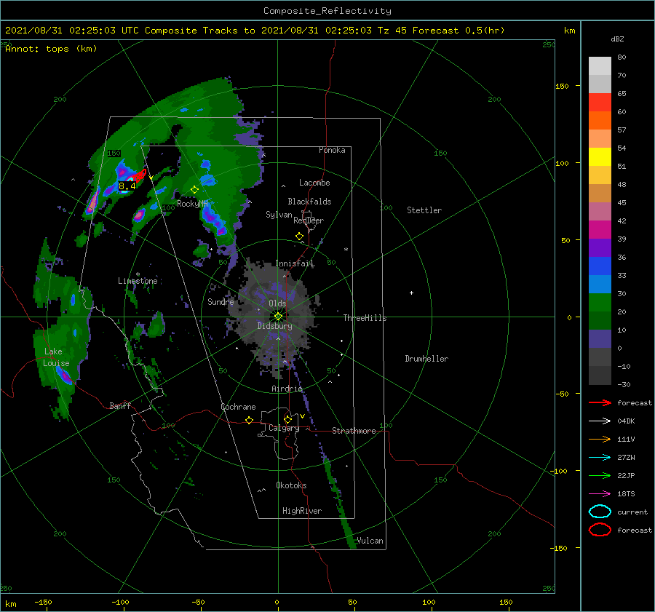Click the 8.4 storm top label
The height and width of the screenshot is (612, 655).
point(127,186)
